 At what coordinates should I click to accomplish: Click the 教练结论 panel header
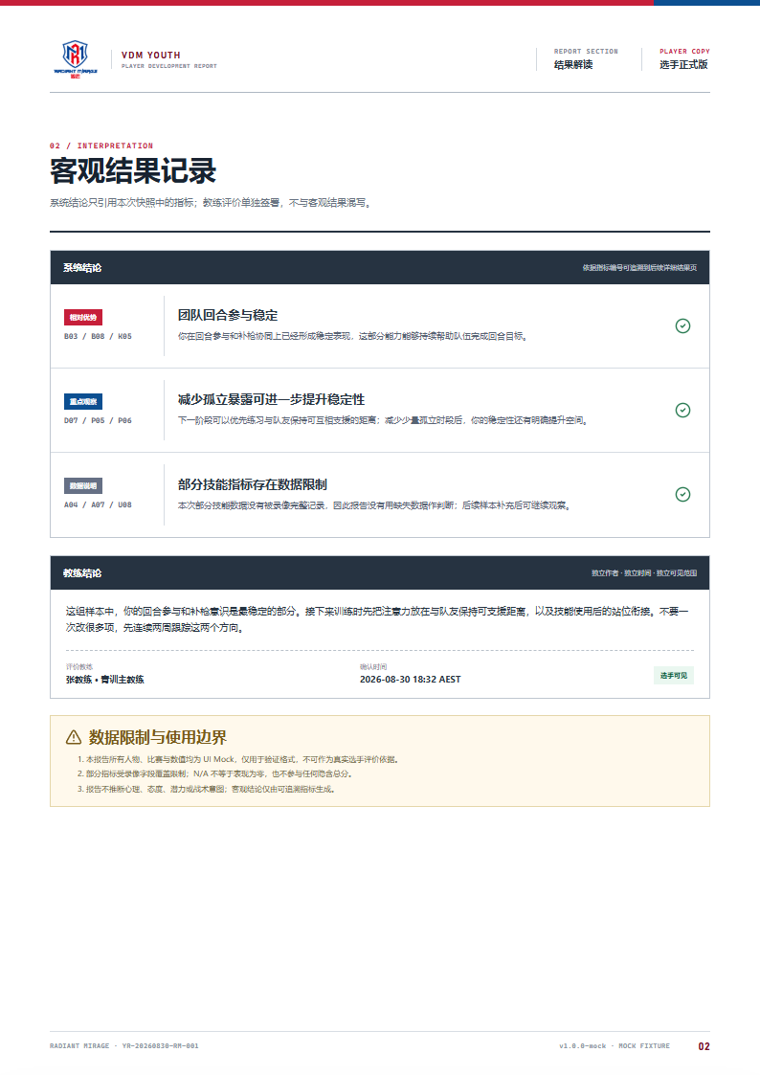tap(380, 573)
